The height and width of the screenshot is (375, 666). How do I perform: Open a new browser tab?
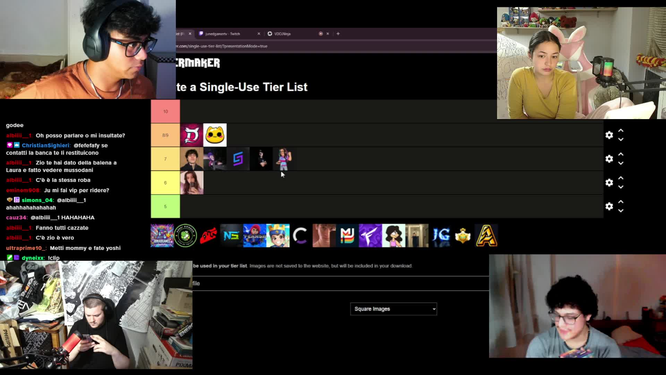point(338,34)
